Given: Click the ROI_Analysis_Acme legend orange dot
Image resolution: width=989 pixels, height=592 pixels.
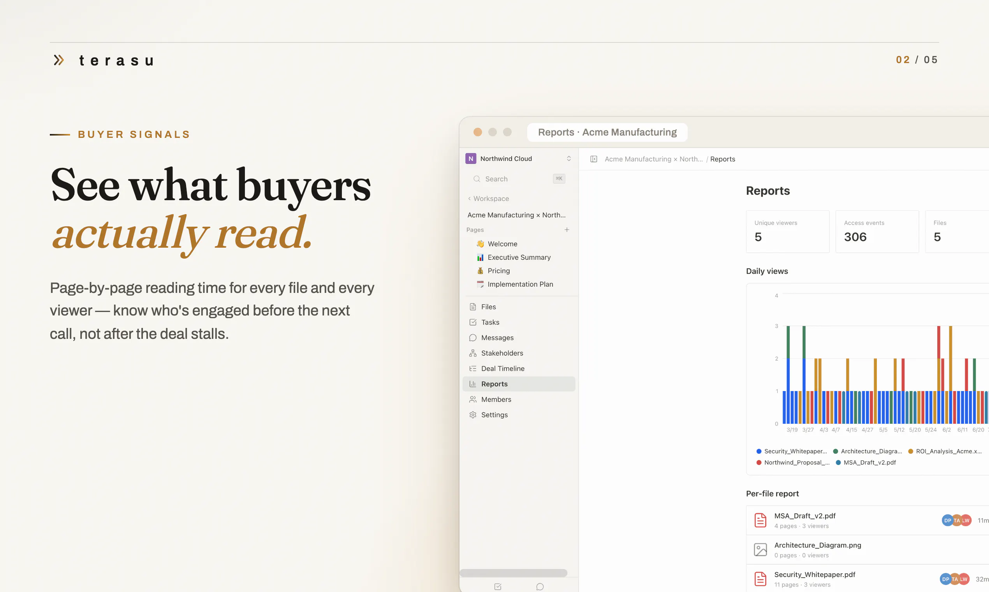Looking at the screenshot, I should click(910, 451).
